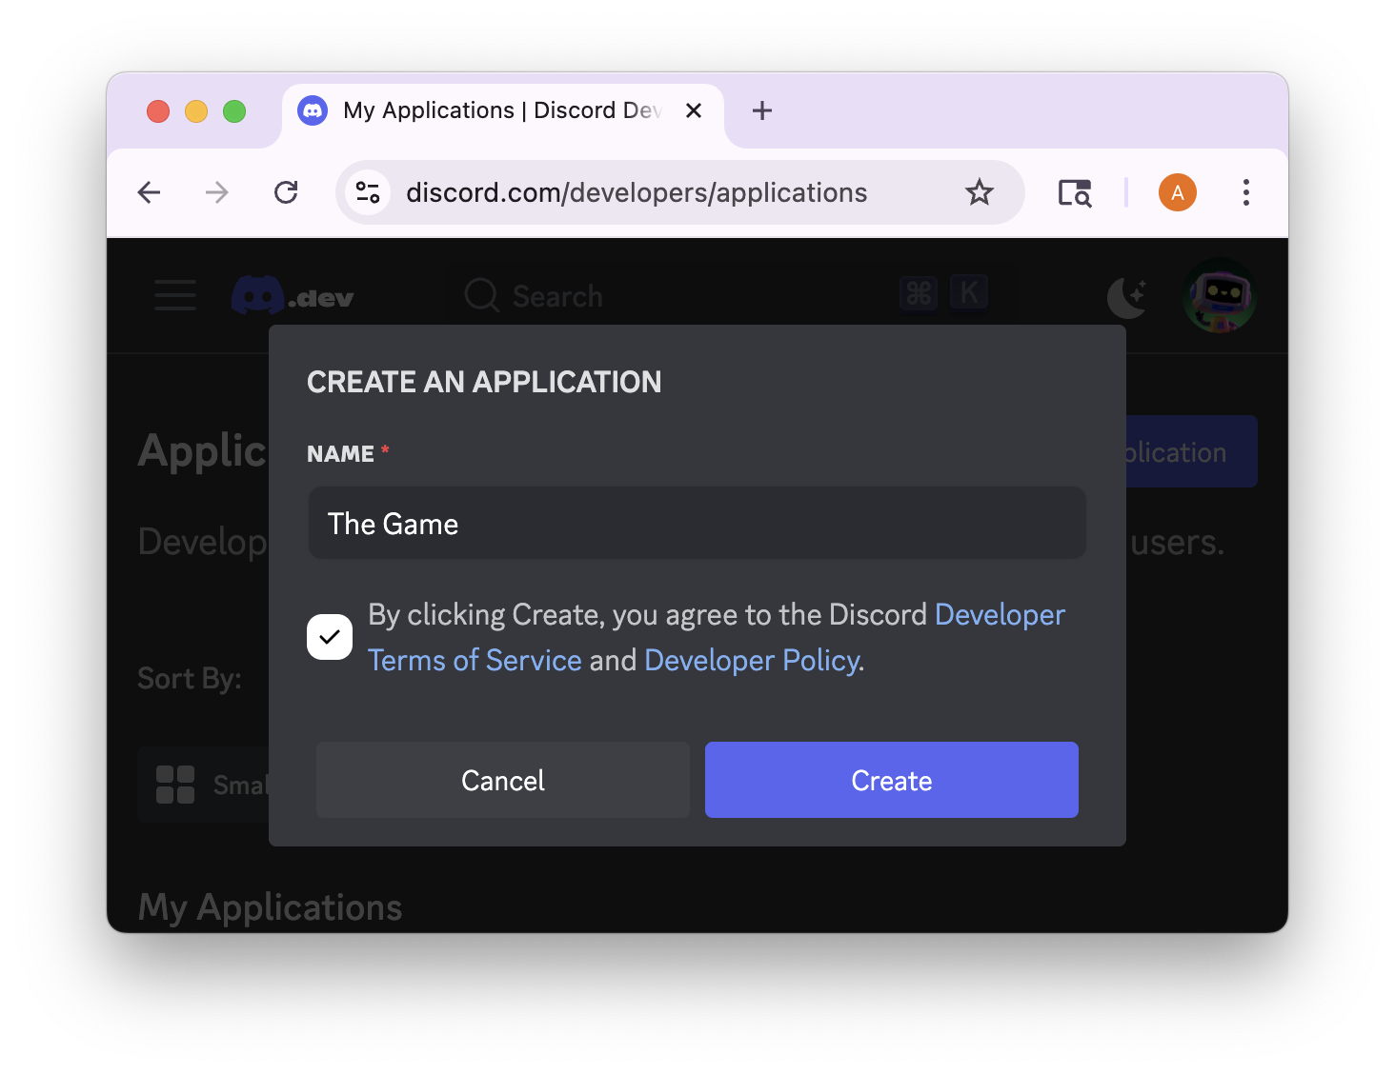This screenshot has width=1395, height=1074.
Task: Bookmark the page with the star icon
Action: [x=980, y=191]
